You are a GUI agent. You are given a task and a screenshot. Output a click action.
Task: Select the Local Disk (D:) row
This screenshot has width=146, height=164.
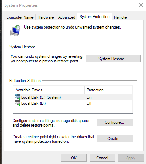73,103
